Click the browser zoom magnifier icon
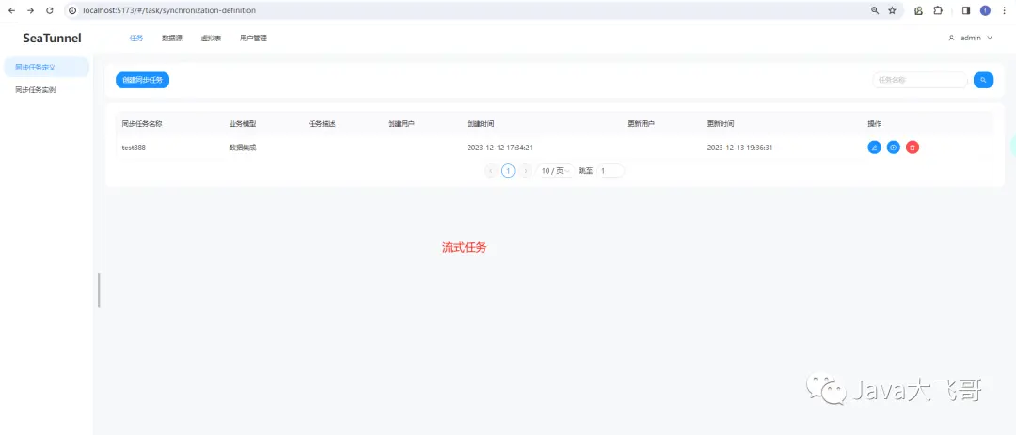Image resolution: width=1016 pixels, height=435 pixels. click(x=875, y=10)
